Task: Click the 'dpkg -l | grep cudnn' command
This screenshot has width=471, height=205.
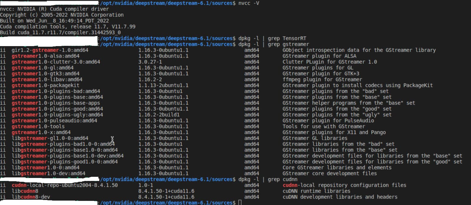Action: coord(268,179)
